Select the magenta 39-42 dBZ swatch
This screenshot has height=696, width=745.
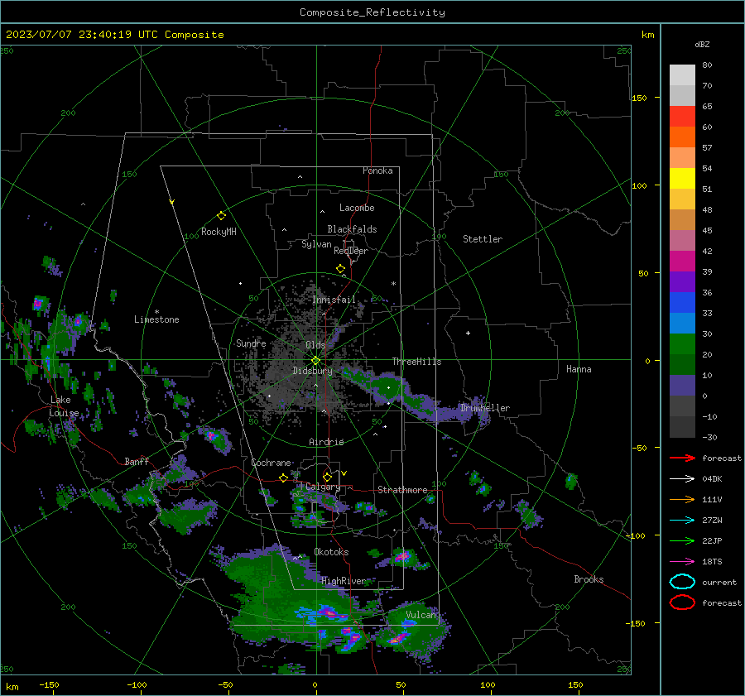(682, 262)
